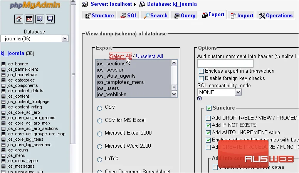The image size is (299, 173).
Task: Open phpMyAdmin documentation icon
Action: 40,19
